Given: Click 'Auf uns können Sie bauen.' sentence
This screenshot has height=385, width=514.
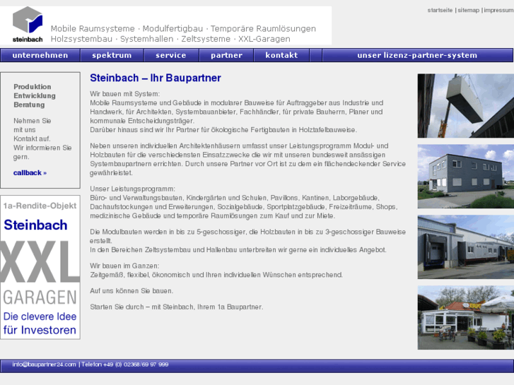Looking at the screenshot, I should coord(132,291).
